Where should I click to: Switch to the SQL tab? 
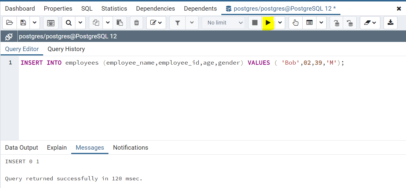pyautogui.click(x=87, y=9)
